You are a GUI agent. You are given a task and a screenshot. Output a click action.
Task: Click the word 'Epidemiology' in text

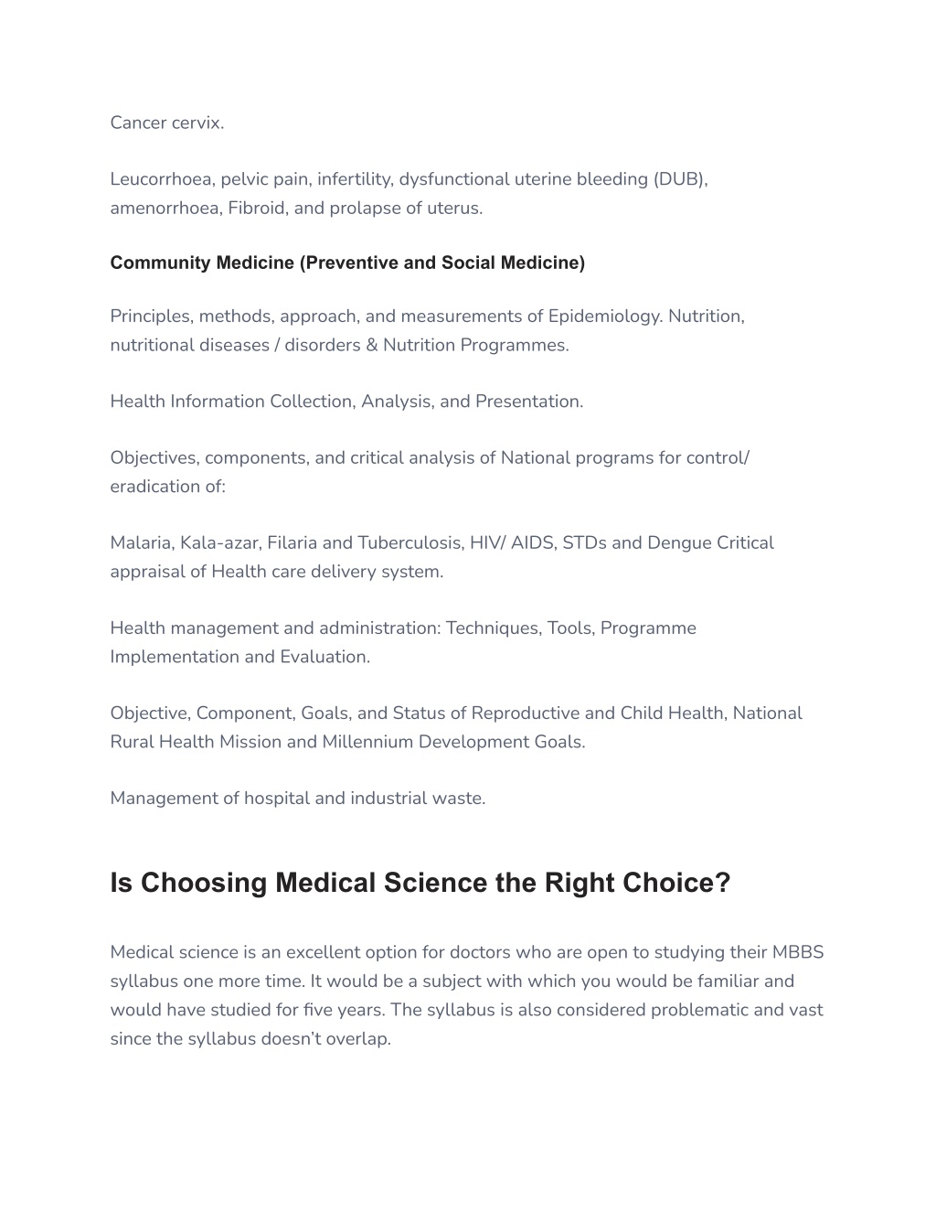click(x=604, y=316)
